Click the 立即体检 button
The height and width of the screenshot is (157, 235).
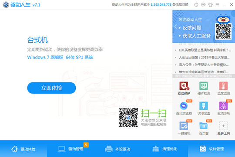click(51, 88)
